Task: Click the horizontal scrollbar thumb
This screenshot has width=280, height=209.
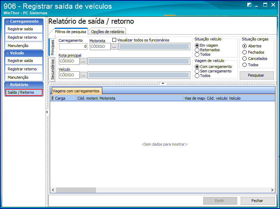Action: coord(76,190)
